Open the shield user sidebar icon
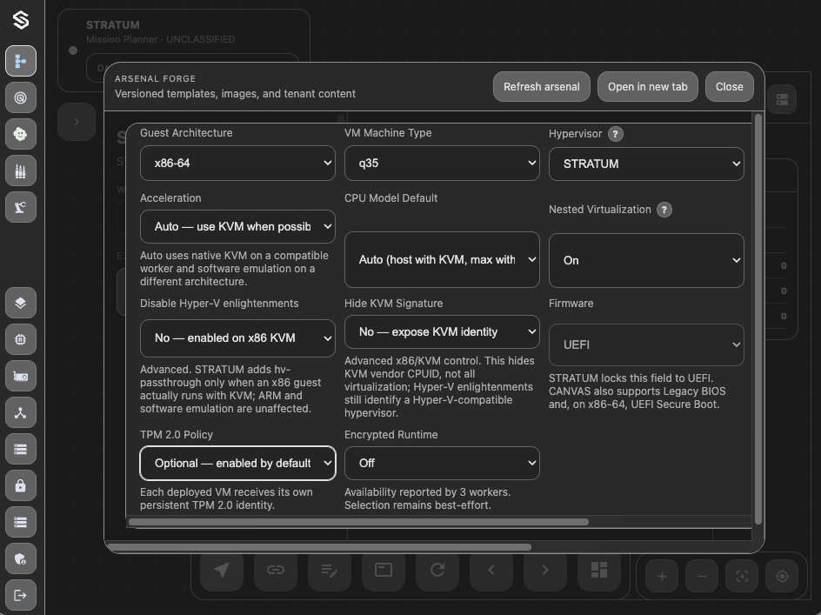This screenshot has width=821, height=615. pyautogui.click(x=21, y=559)
